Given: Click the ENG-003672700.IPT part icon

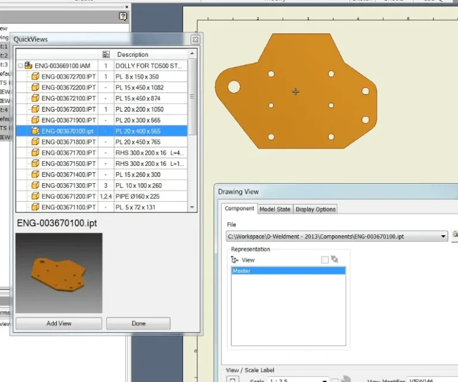Looking at the screenshot, I should 35,76.
